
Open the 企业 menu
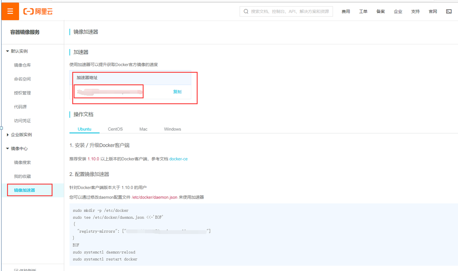[x=398, y=11]
